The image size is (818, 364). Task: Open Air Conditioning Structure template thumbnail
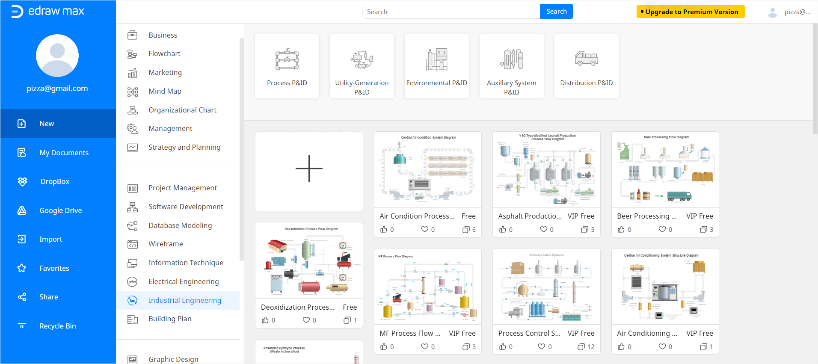pyautogui.click(x=665, y=287)
